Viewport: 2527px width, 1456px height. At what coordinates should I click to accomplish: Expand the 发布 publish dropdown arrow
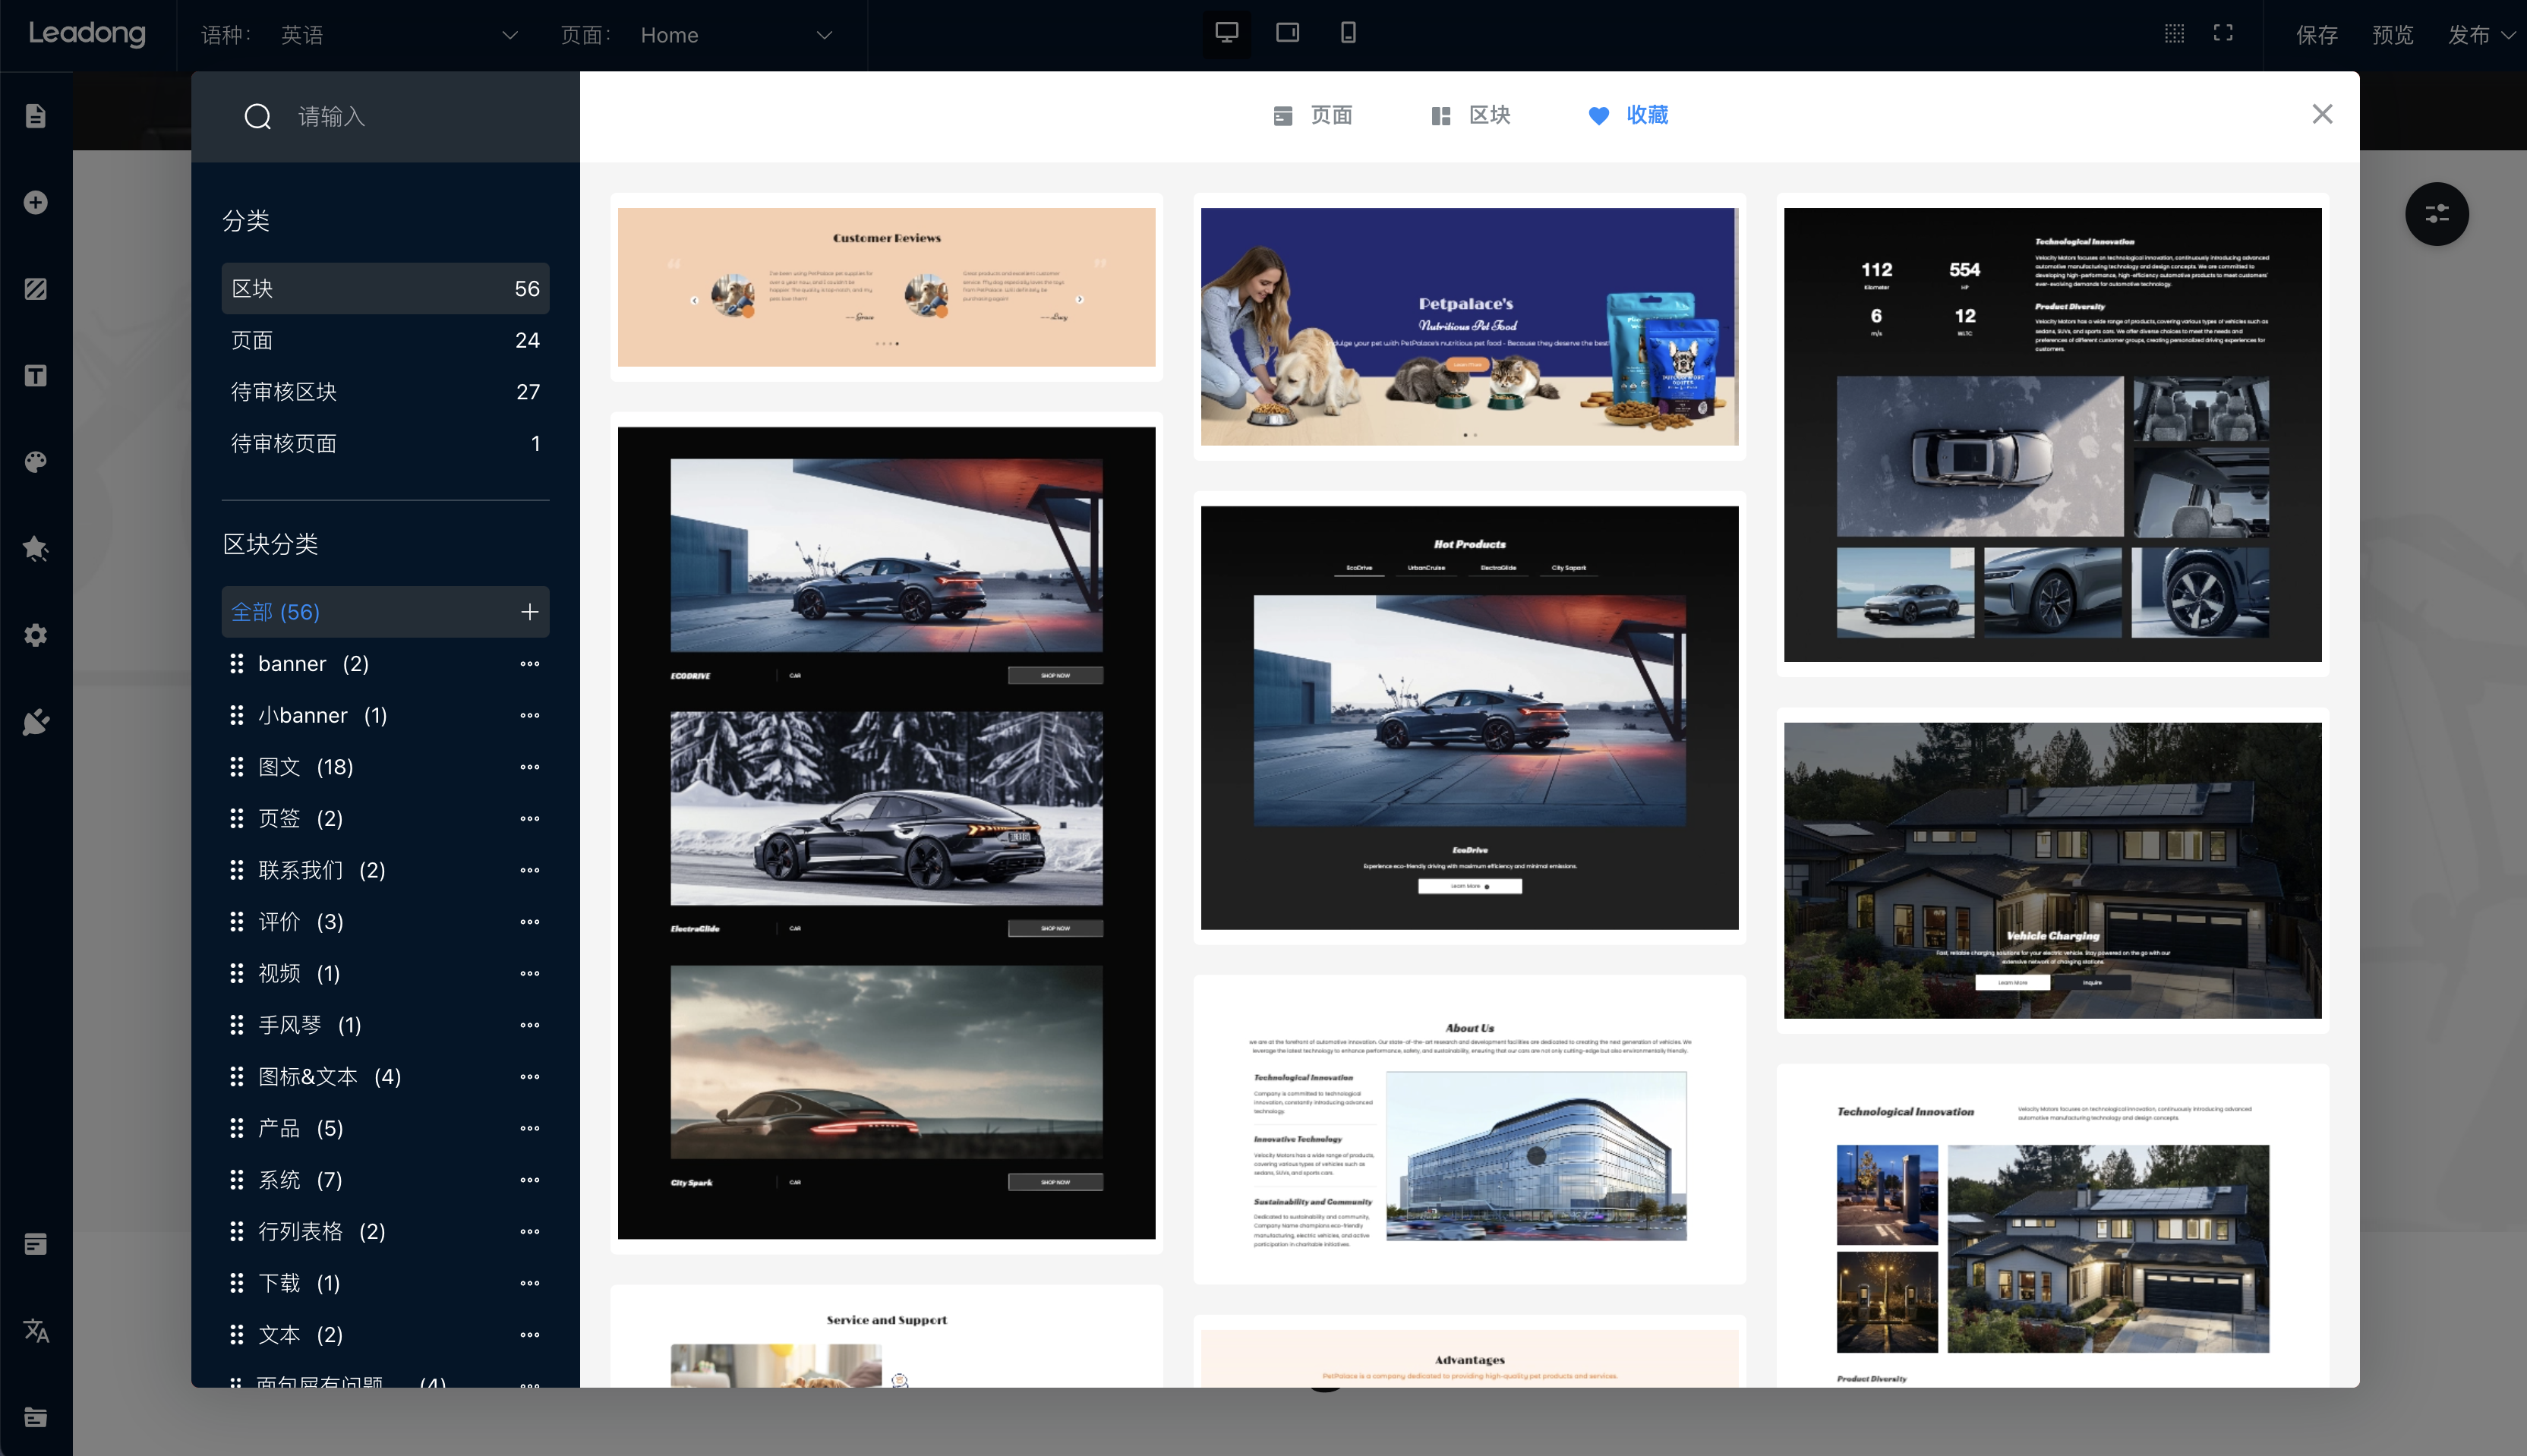[x=2508, y=35]
